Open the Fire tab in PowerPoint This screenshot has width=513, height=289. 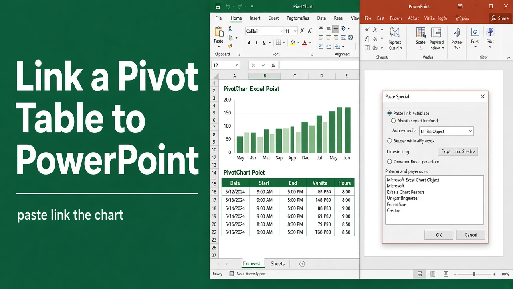(368, 18)
